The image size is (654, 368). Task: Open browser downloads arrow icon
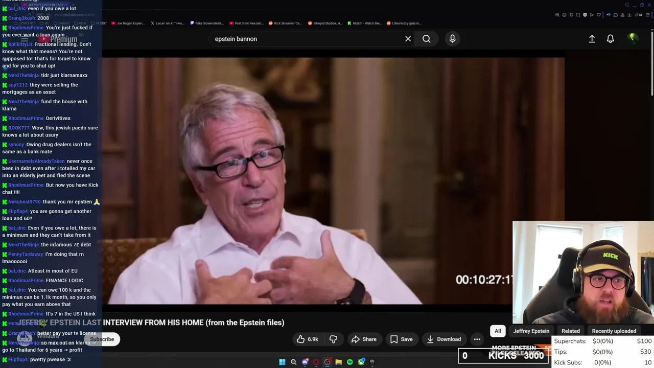(629, 15)
